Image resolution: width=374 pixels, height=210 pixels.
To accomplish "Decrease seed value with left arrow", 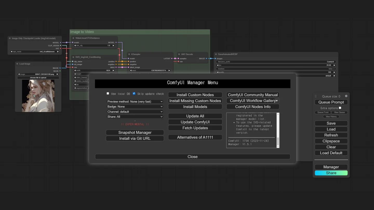I will pyautogui.click(x=131, y=71).
